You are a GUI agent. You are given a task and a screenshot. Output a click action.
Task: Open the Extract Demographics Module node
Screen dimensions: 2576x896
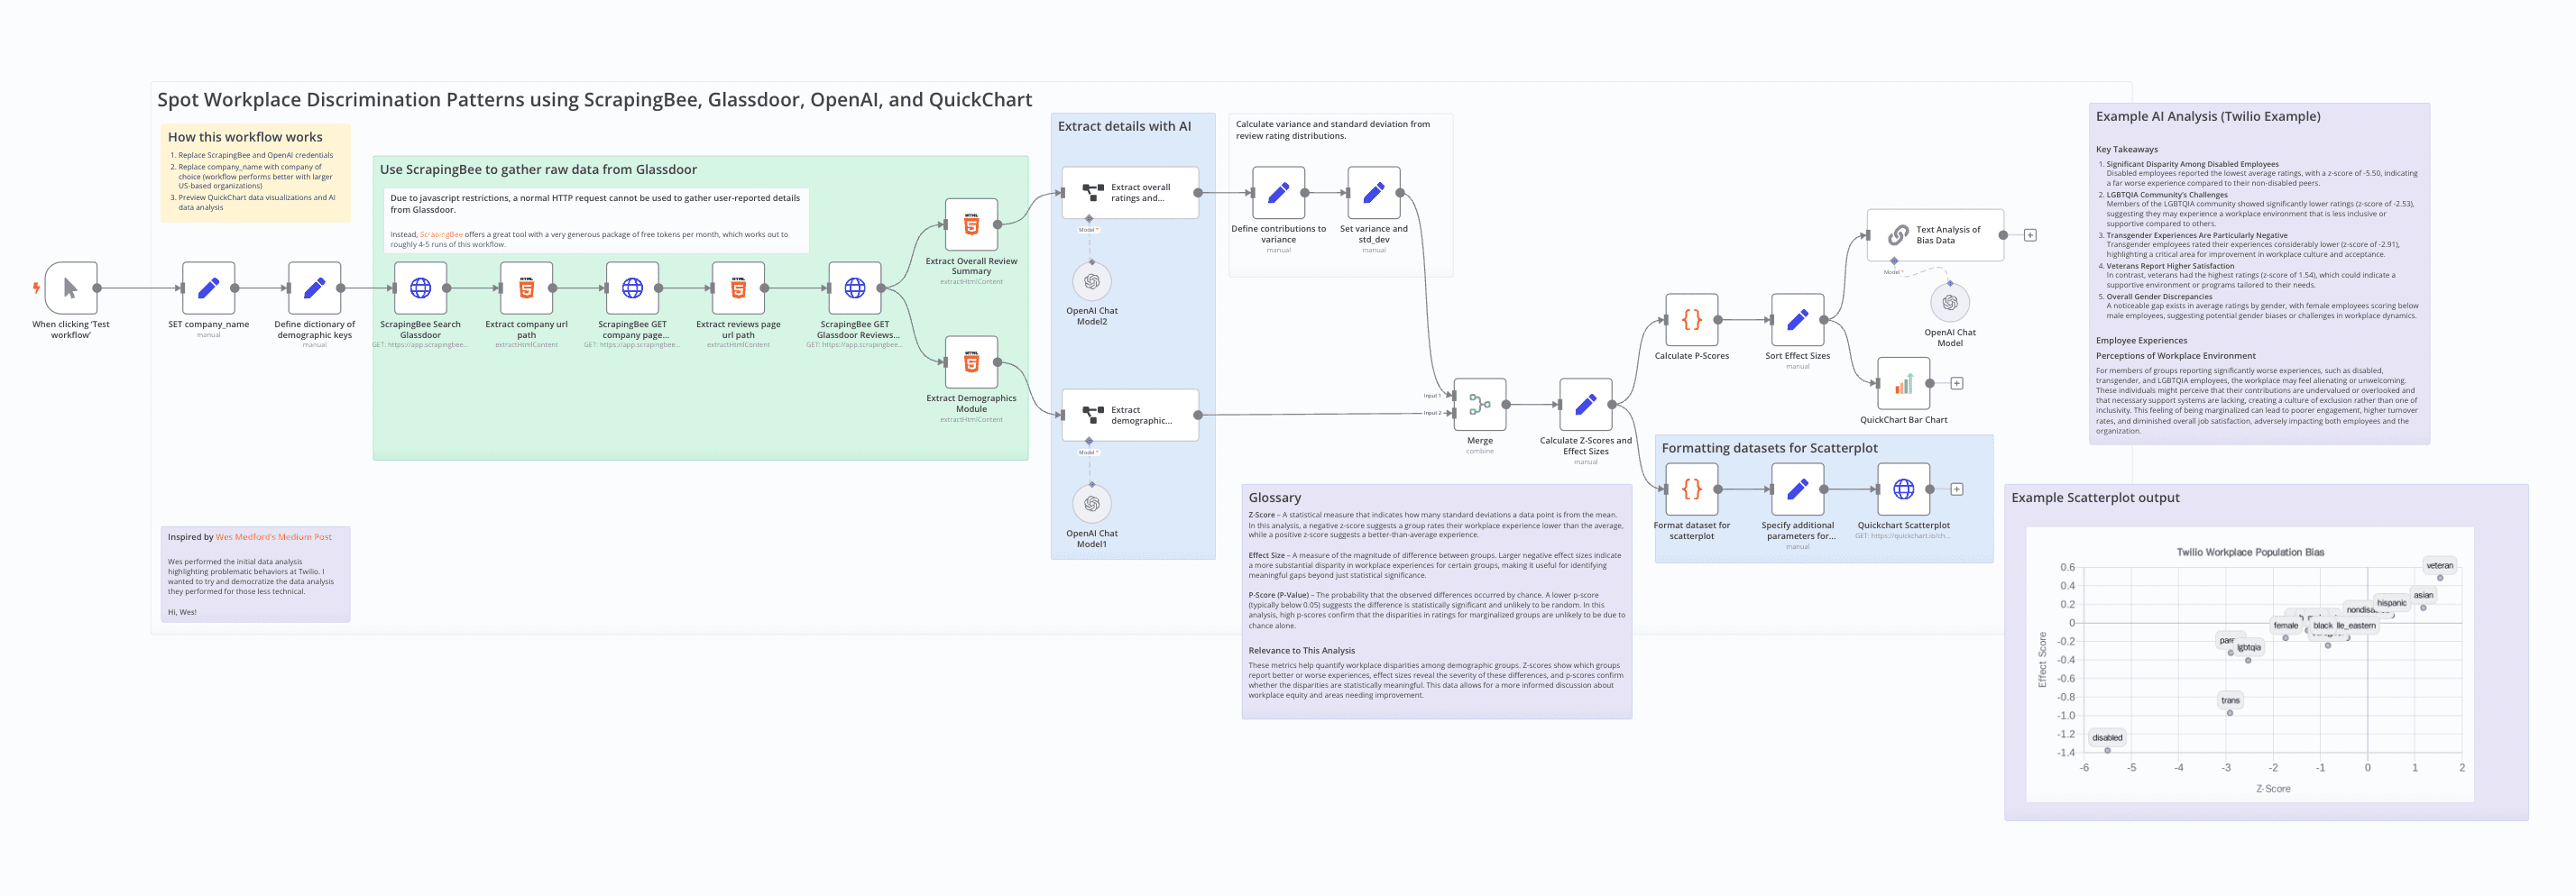click(x=971, y=361)
